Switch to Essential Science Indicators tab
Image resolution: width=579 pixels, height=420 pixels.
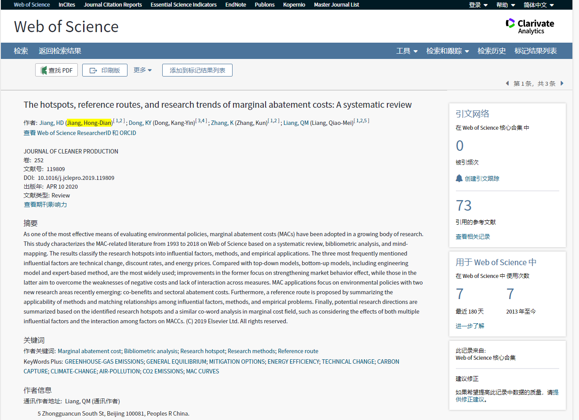(183, 5)
